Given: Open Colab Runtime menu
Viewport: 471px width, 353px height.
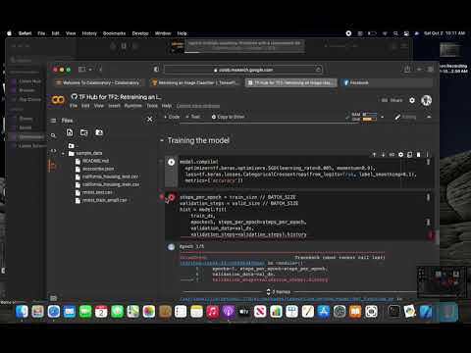Looking at the screenshot, I should click(x=133, y=106).
